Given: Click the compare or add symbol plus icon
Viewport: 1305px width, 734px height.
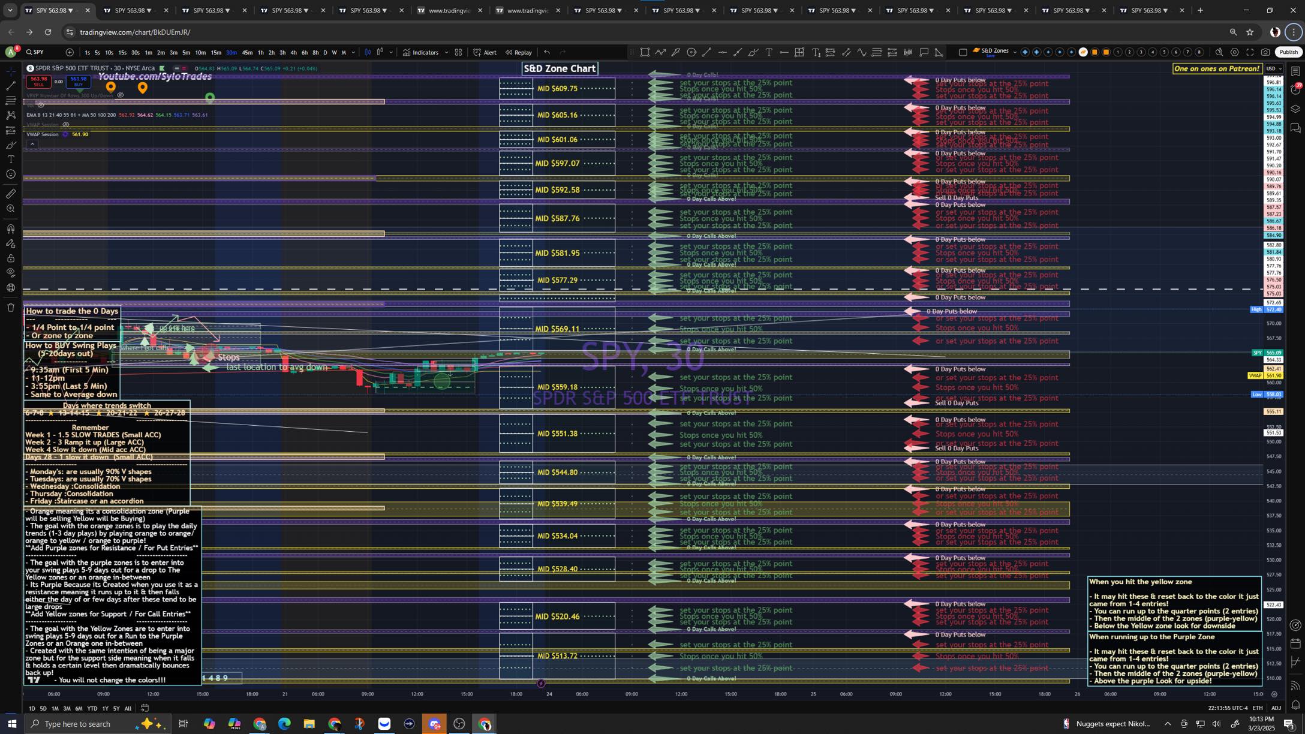Looking at the screenshot, I should (x=70, y=52).
